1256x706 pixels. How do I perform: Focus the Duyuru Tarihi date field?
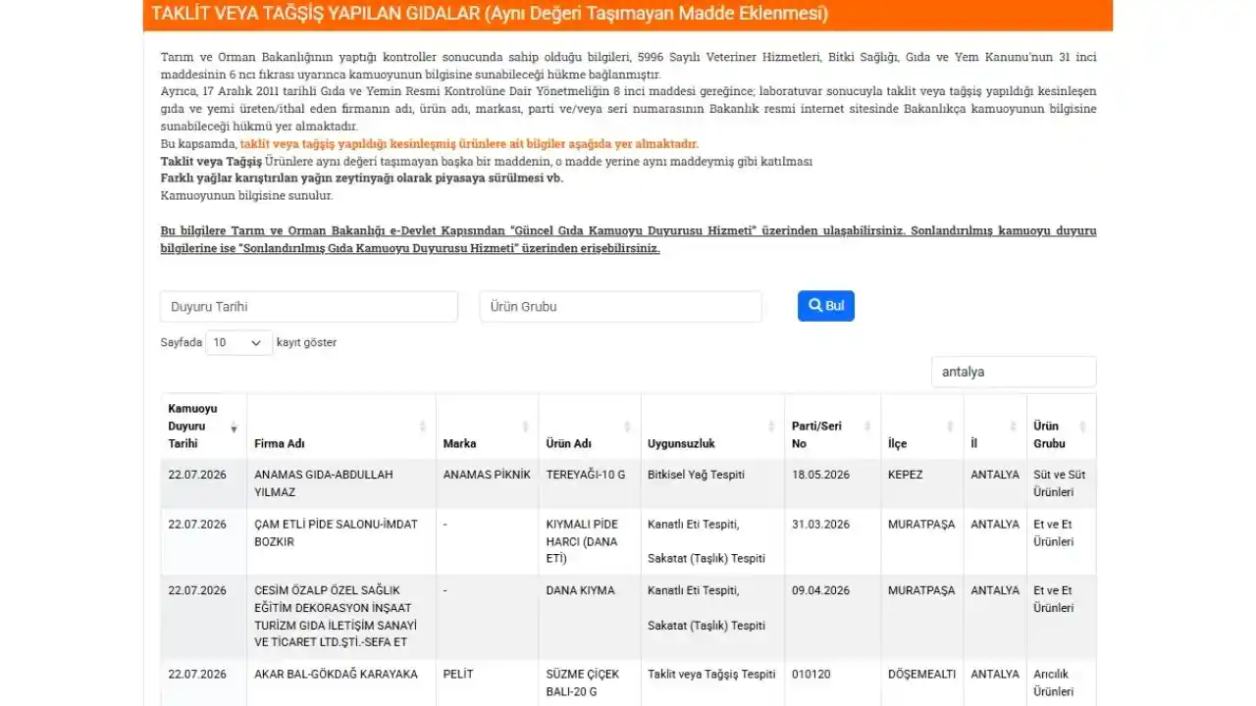click(309, 306)
